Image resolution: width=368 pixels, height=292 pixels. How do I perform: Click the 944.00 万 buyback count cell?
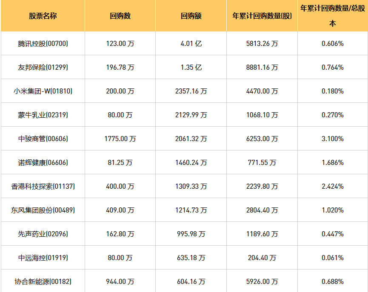pos(120,281)
